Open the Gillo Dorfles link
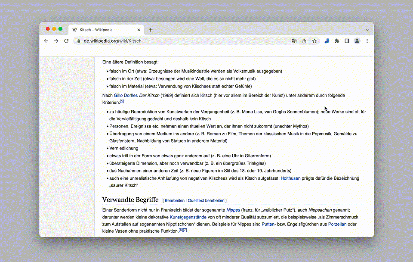 [x=126, y=95]
